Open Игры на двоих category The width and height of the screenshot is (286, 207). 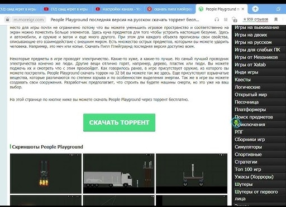pos(260,35)
